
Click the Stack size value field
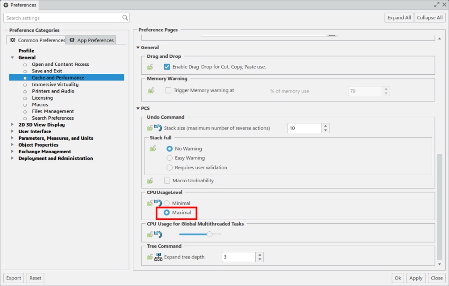tap(304, 128)
